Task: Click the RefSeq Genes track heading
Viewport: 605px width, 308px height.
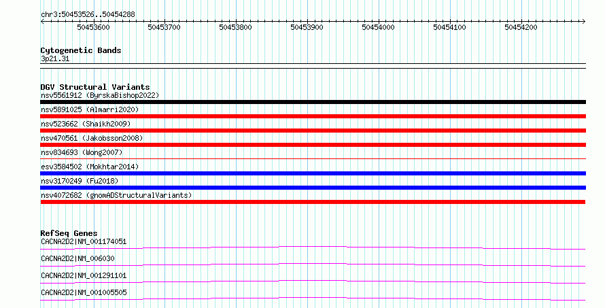Action: click(x=69, y=233)
